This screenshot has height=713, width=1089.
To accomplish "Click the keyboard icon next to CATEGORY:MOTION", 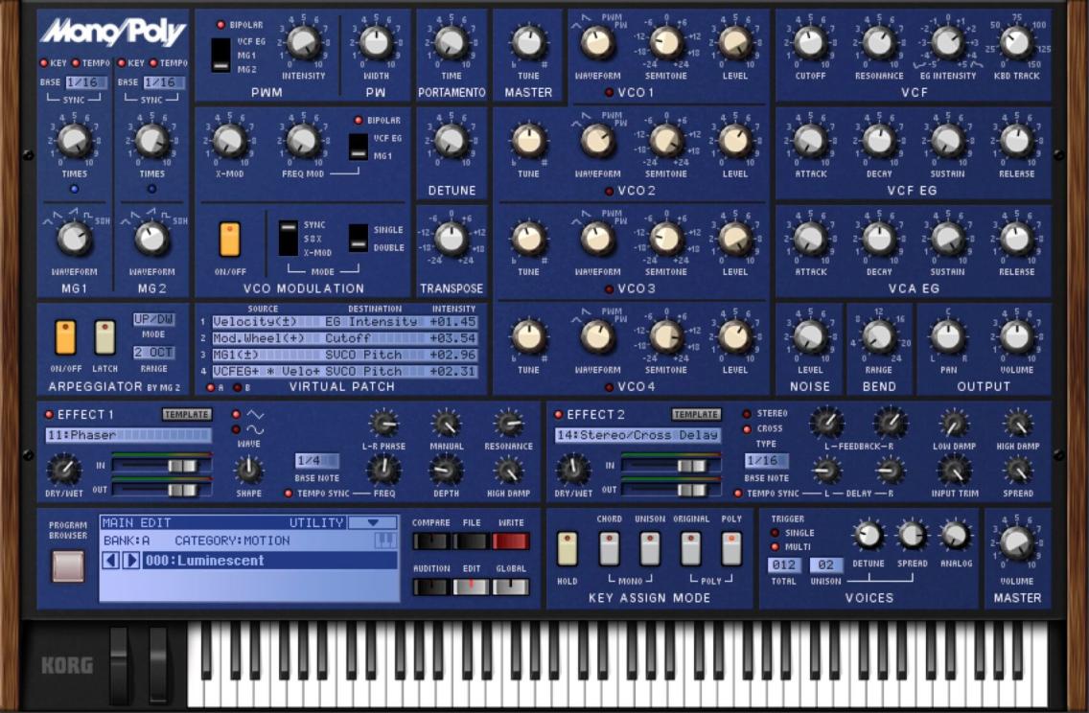I will [384, 539].
